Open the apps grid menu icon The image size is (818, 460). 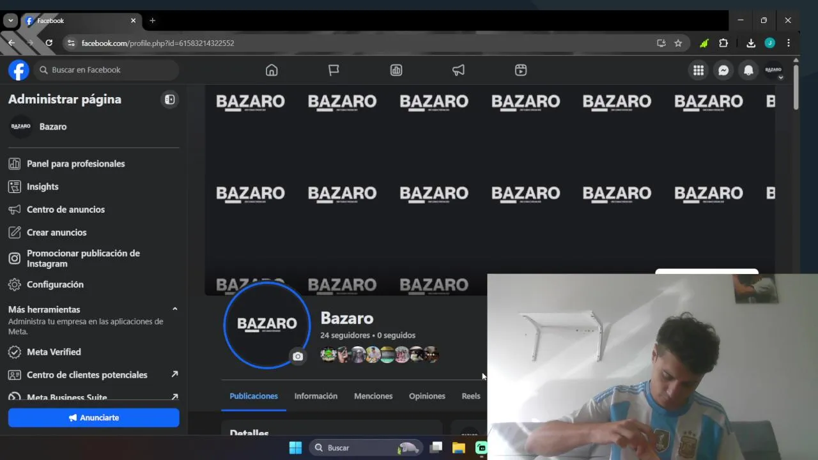(698, 70)
